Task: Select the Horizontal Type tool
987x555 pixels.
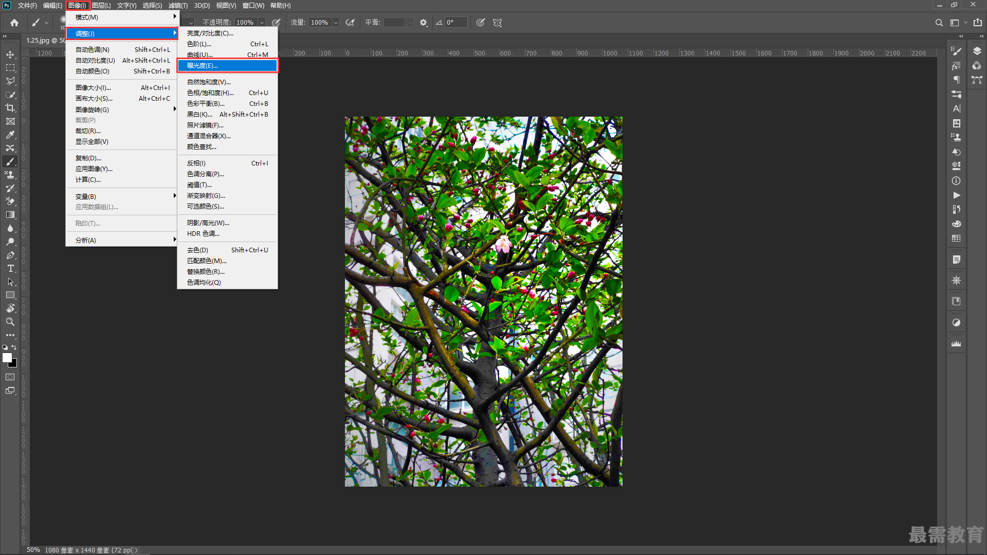Action: coord(10,268)
